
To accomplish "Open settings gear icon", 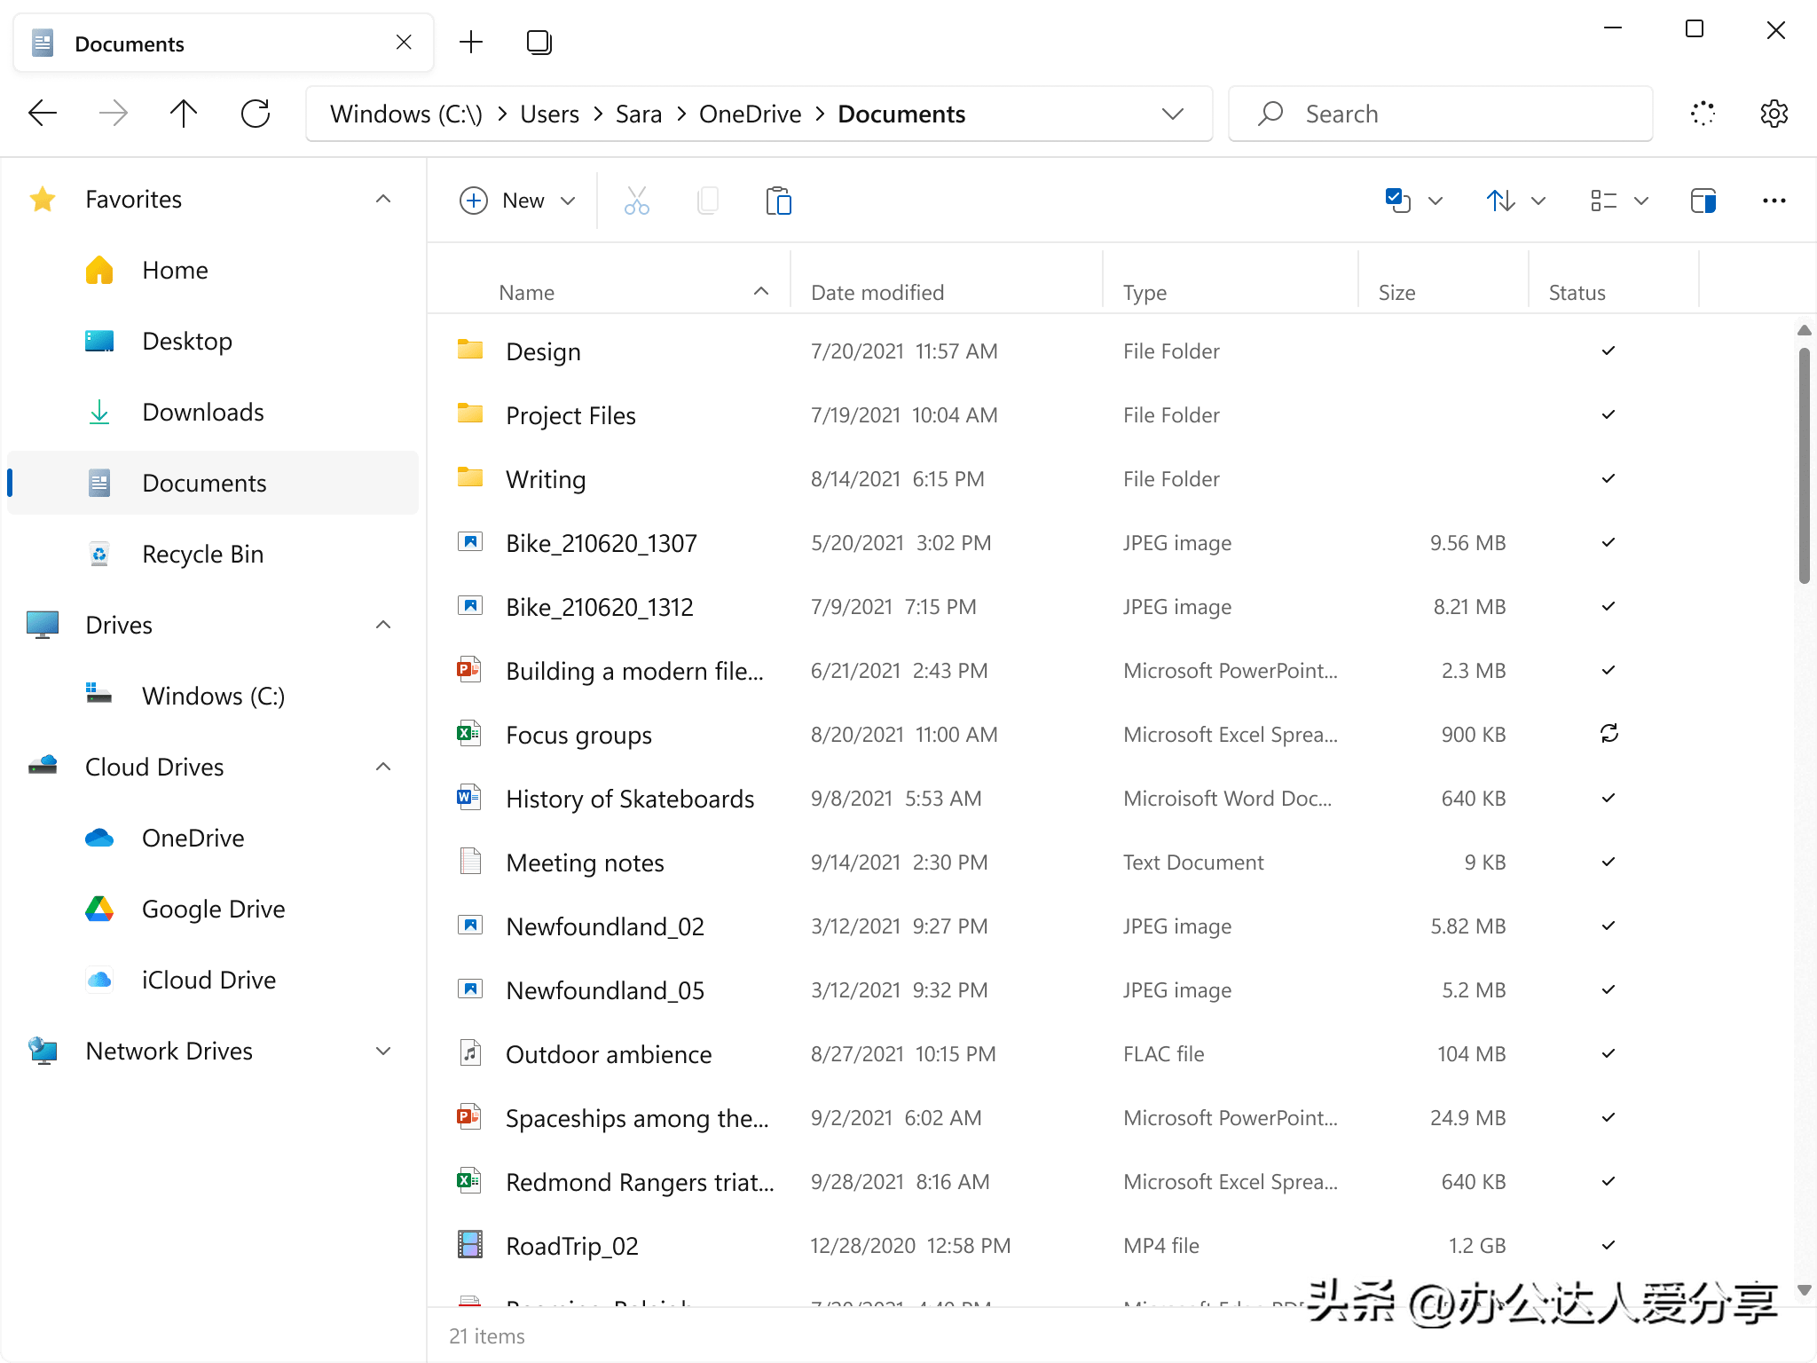I will [x=1774, y=114].
